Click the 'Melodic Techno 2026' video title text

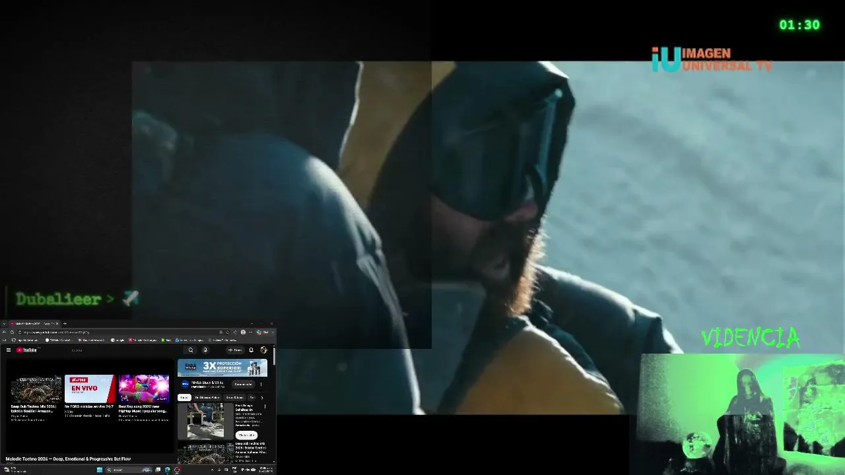pos(68,459)
